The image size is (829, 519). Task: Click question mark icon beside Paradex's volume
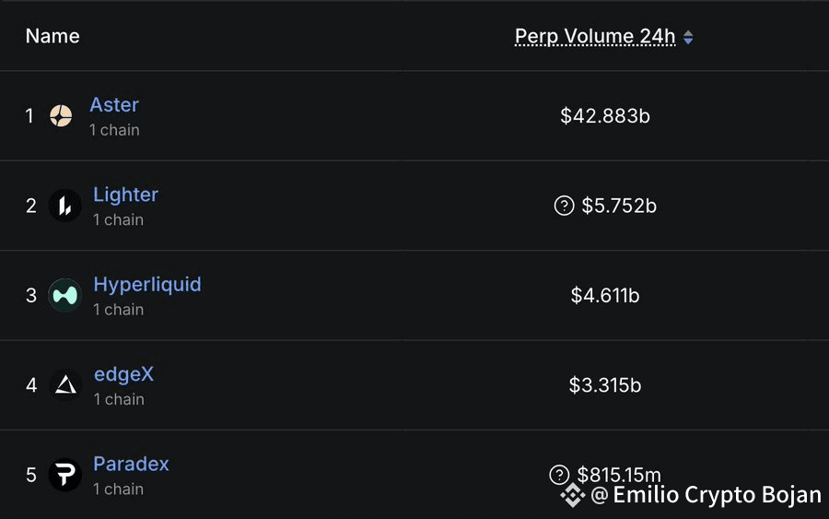point(559,475)
